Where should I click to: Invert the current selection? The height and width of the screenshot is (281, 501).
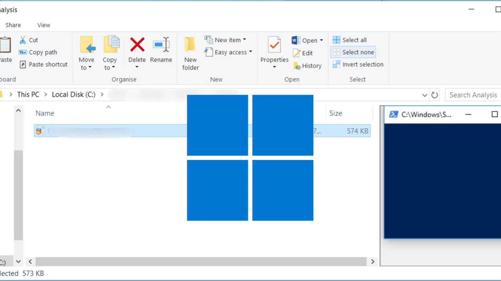point(358,64)
